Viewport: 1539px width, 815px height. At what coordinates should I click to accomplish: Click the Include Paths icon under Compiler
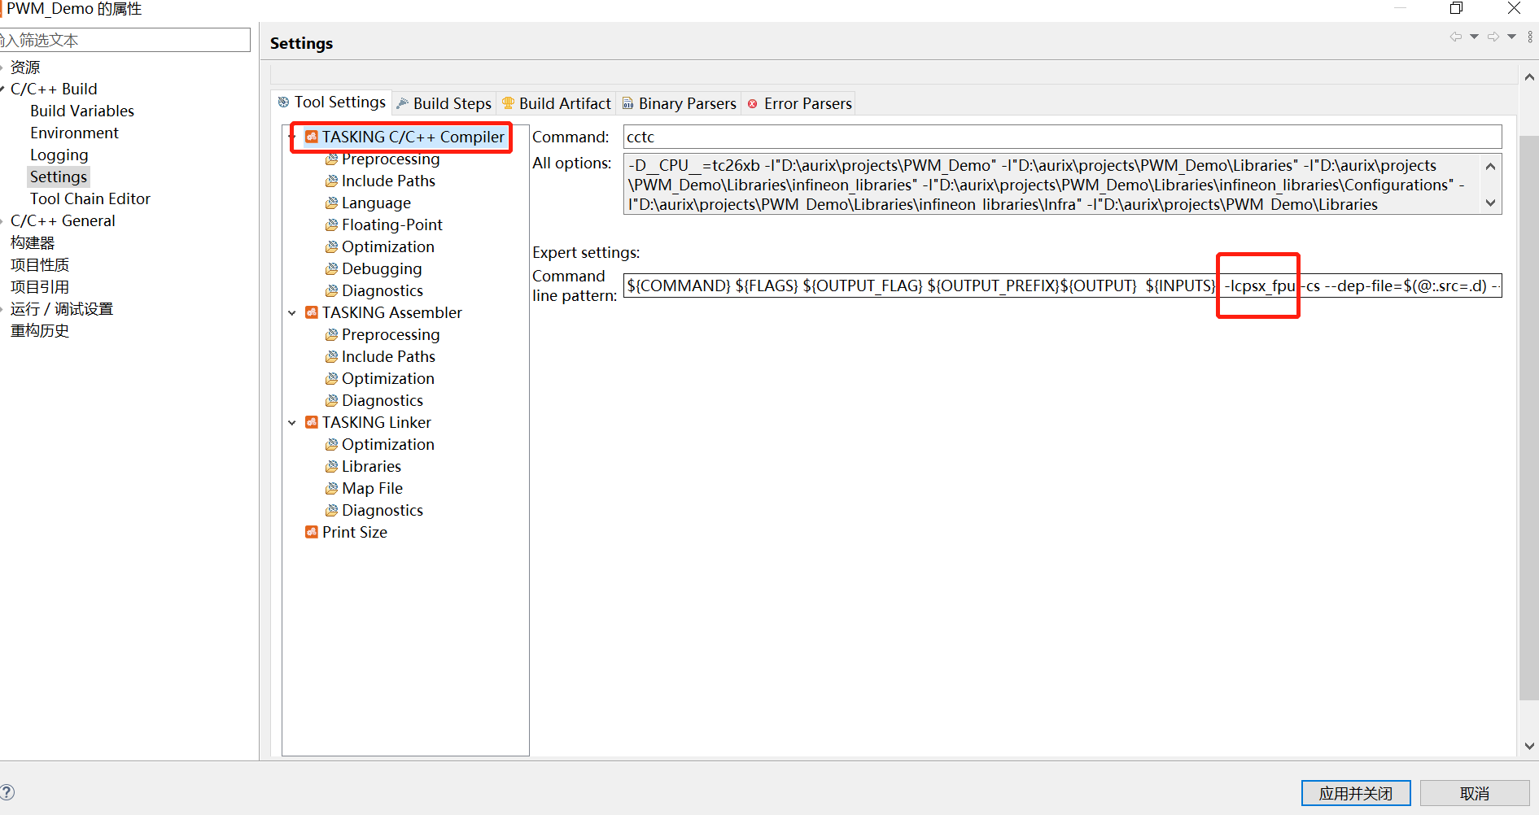[x=331, y=181]
